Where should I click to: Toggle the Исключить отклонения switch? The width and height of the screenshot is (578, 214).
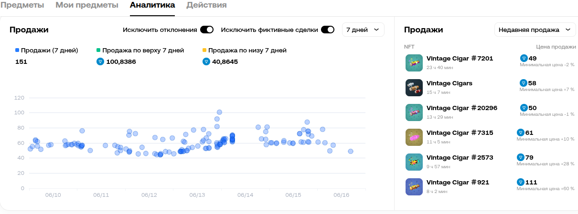click(x=207, y=30)
